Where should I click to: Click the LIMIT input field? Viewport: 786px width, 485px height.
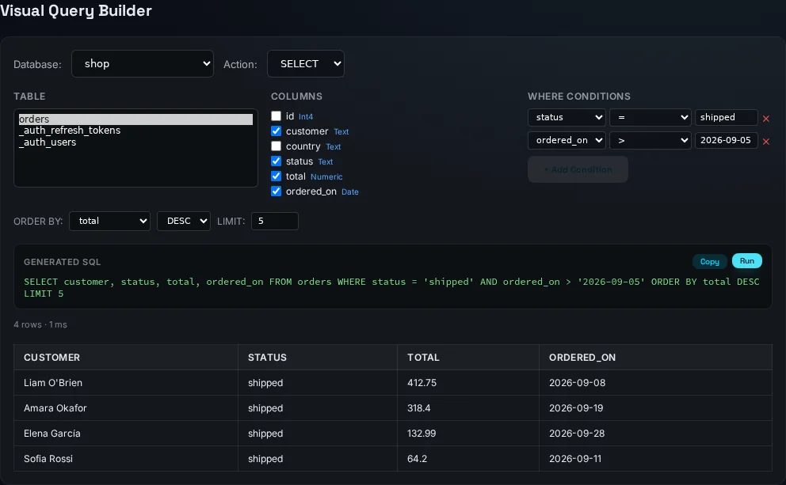tap(275, 221)
